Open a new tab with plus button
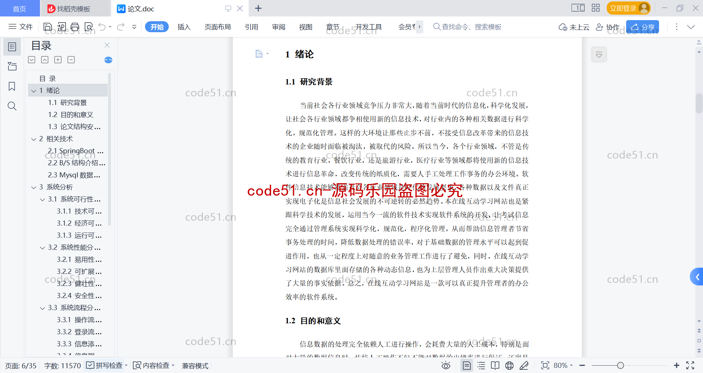This screenshot has height=373, width=703. pyautogui.click(x=258, y=8)
